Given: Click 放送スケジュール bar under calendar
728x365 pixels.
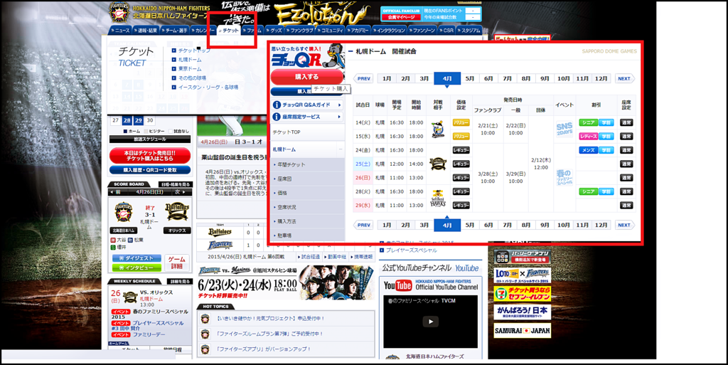Looking at the screenshot, I should 150,139.
